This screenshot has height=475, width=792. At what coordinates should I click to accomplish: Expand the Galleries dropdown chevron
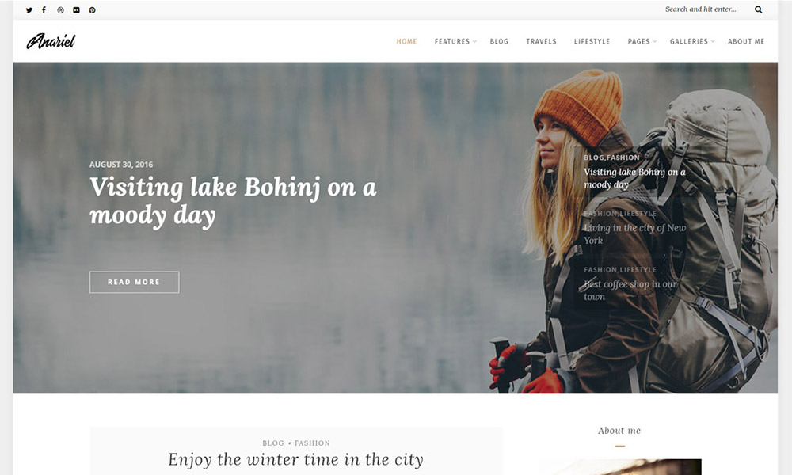(x=713, y=41)
